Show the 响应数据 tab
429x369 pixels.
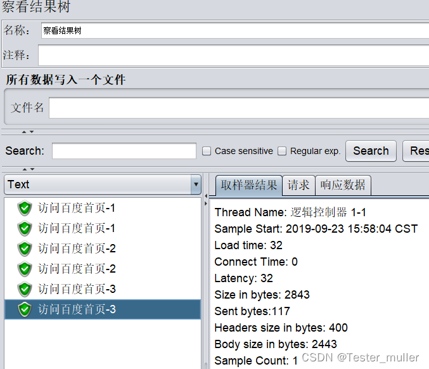pos(343,185)
